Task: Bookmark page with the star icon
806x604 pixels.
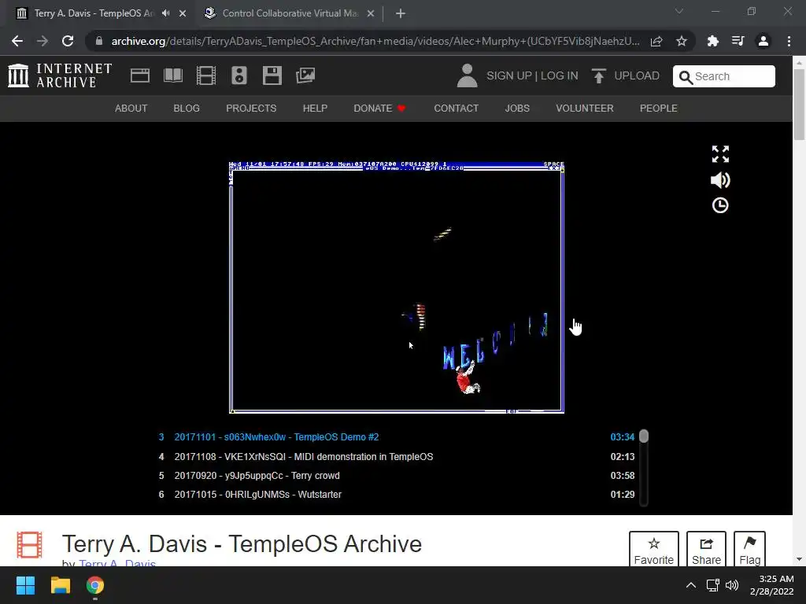Action: (682, 41)
